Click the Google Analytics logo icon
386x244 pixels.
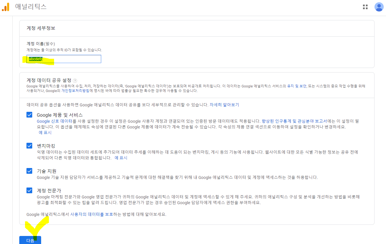point(5,7)
